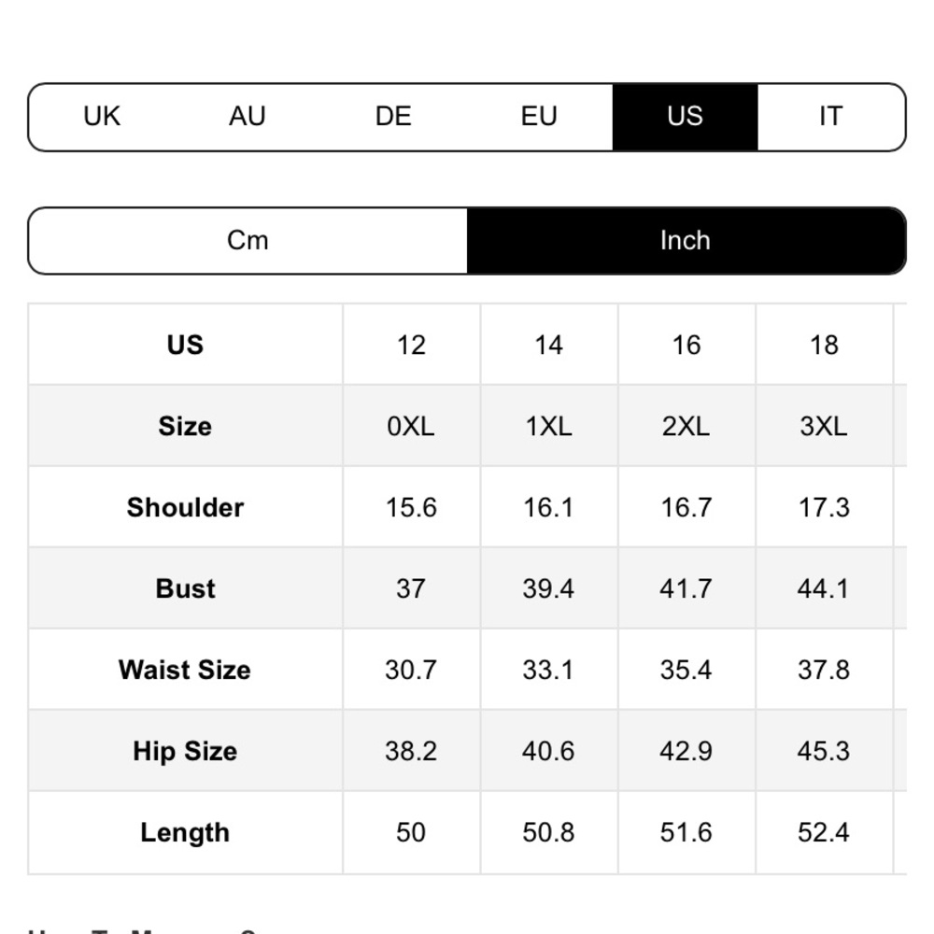
Task: Click the 44.1 bust value for 3XL
Action: point(824,588)
